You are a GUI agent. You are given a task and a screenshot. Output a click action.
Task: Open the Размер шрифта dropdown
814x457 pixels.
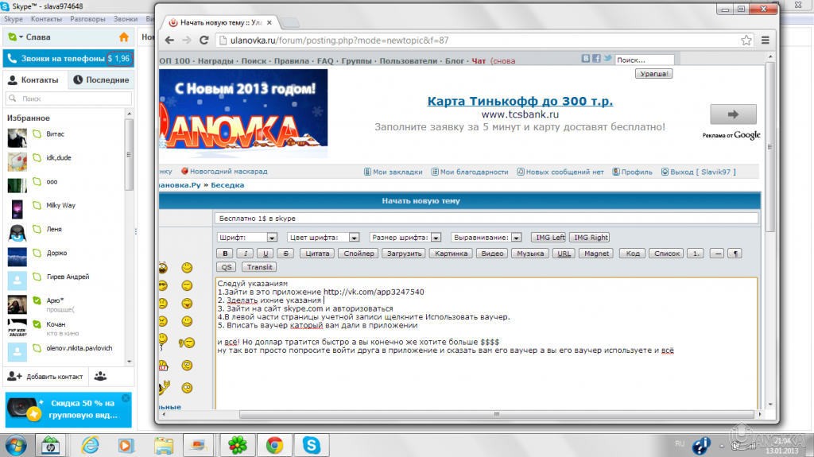pyautogui.click(x=436, y=238)
